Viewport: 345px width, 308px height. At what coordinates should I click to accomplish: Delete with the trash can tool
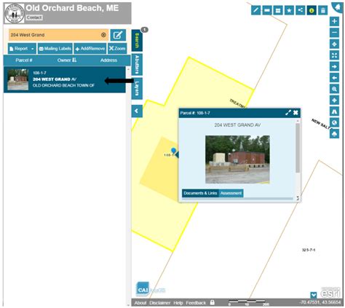(x=323, y=10)
